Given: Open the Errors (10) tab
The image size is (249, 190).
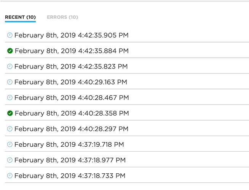Looking at the screenshot, I should (x=62, y=17).
